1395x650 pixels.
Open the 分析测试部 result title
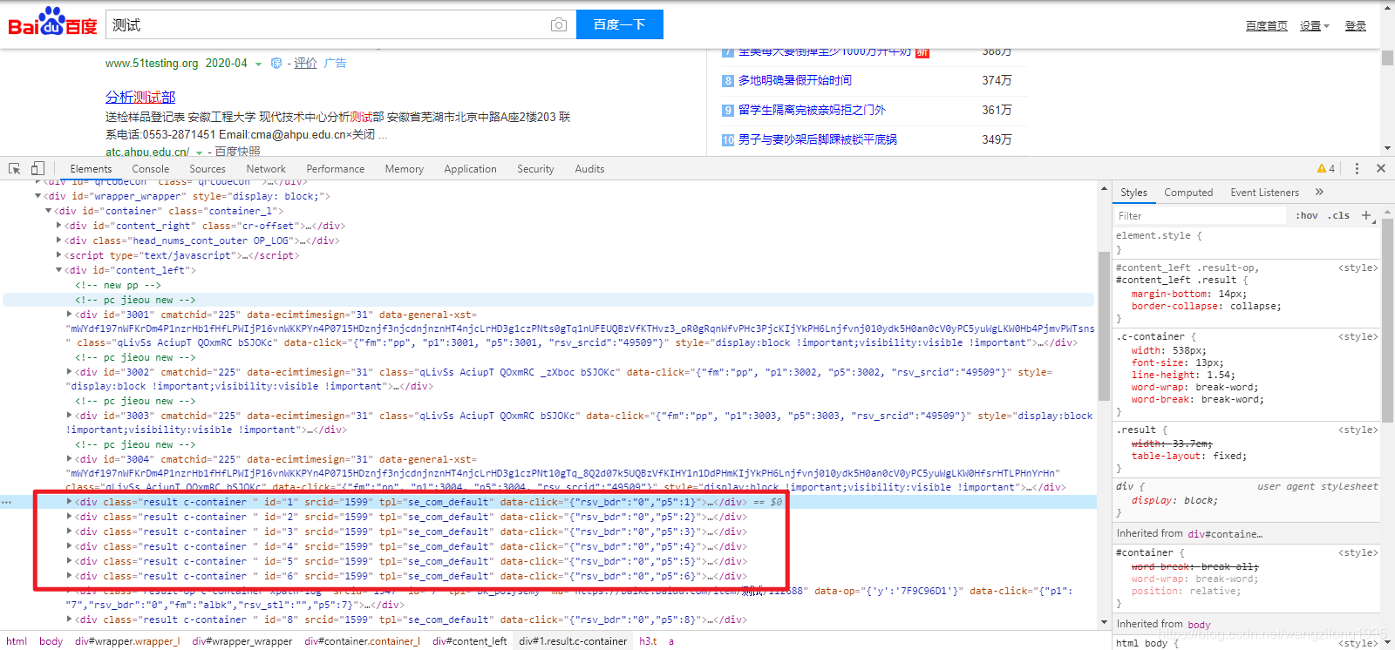[140, 97]
